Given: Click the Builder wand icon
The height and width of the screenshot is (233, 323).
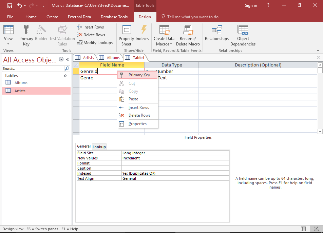Looking at the screenshot, I should point(41,30).
